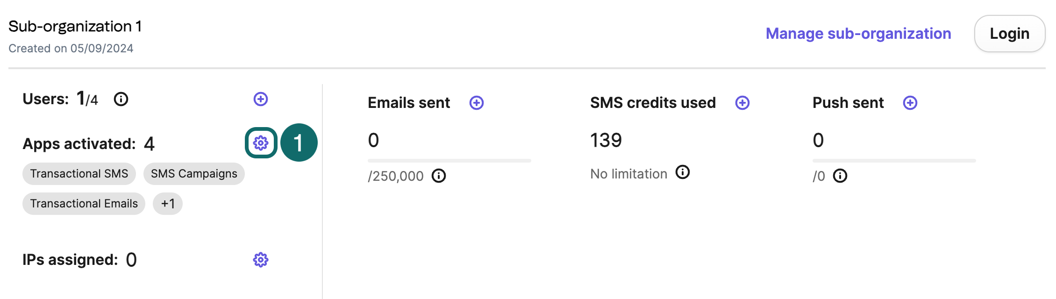Open settings for Apps activated
1056x299 pixels.
coord(260,143)
